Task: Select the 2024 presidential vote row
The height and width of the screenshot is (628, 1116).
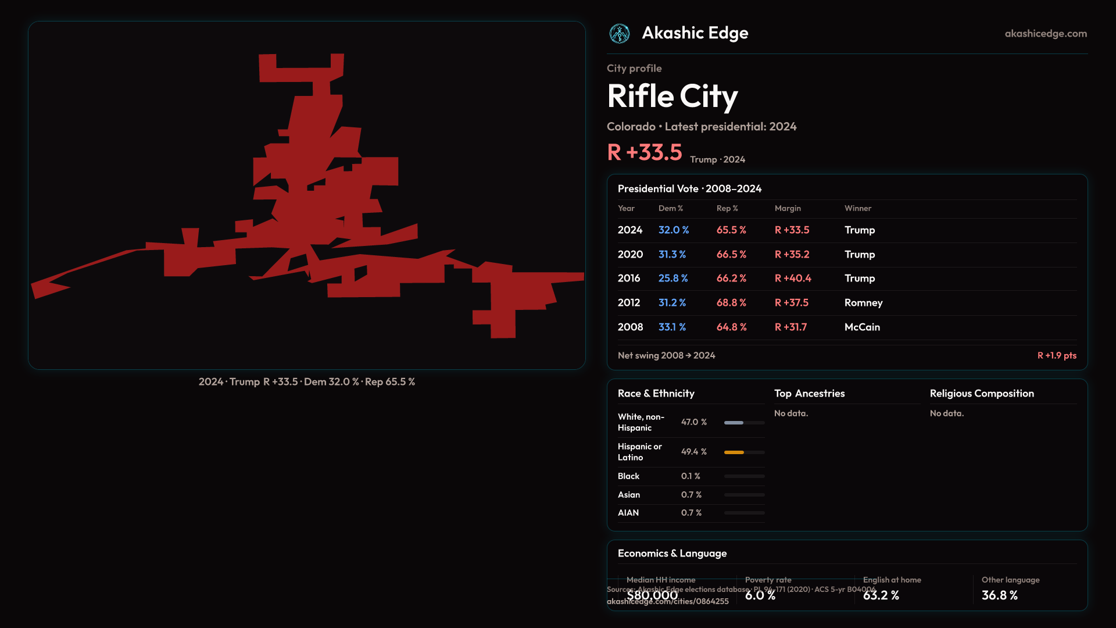Action: (x=630, y=230)
